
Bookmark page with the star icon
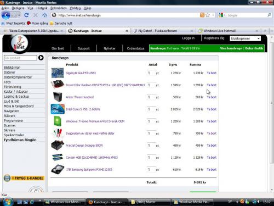coord(208,15)
